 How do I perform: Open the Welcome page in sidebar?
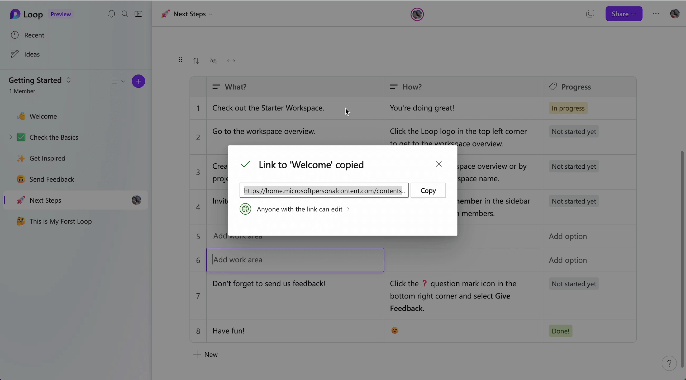click(43, 116)
